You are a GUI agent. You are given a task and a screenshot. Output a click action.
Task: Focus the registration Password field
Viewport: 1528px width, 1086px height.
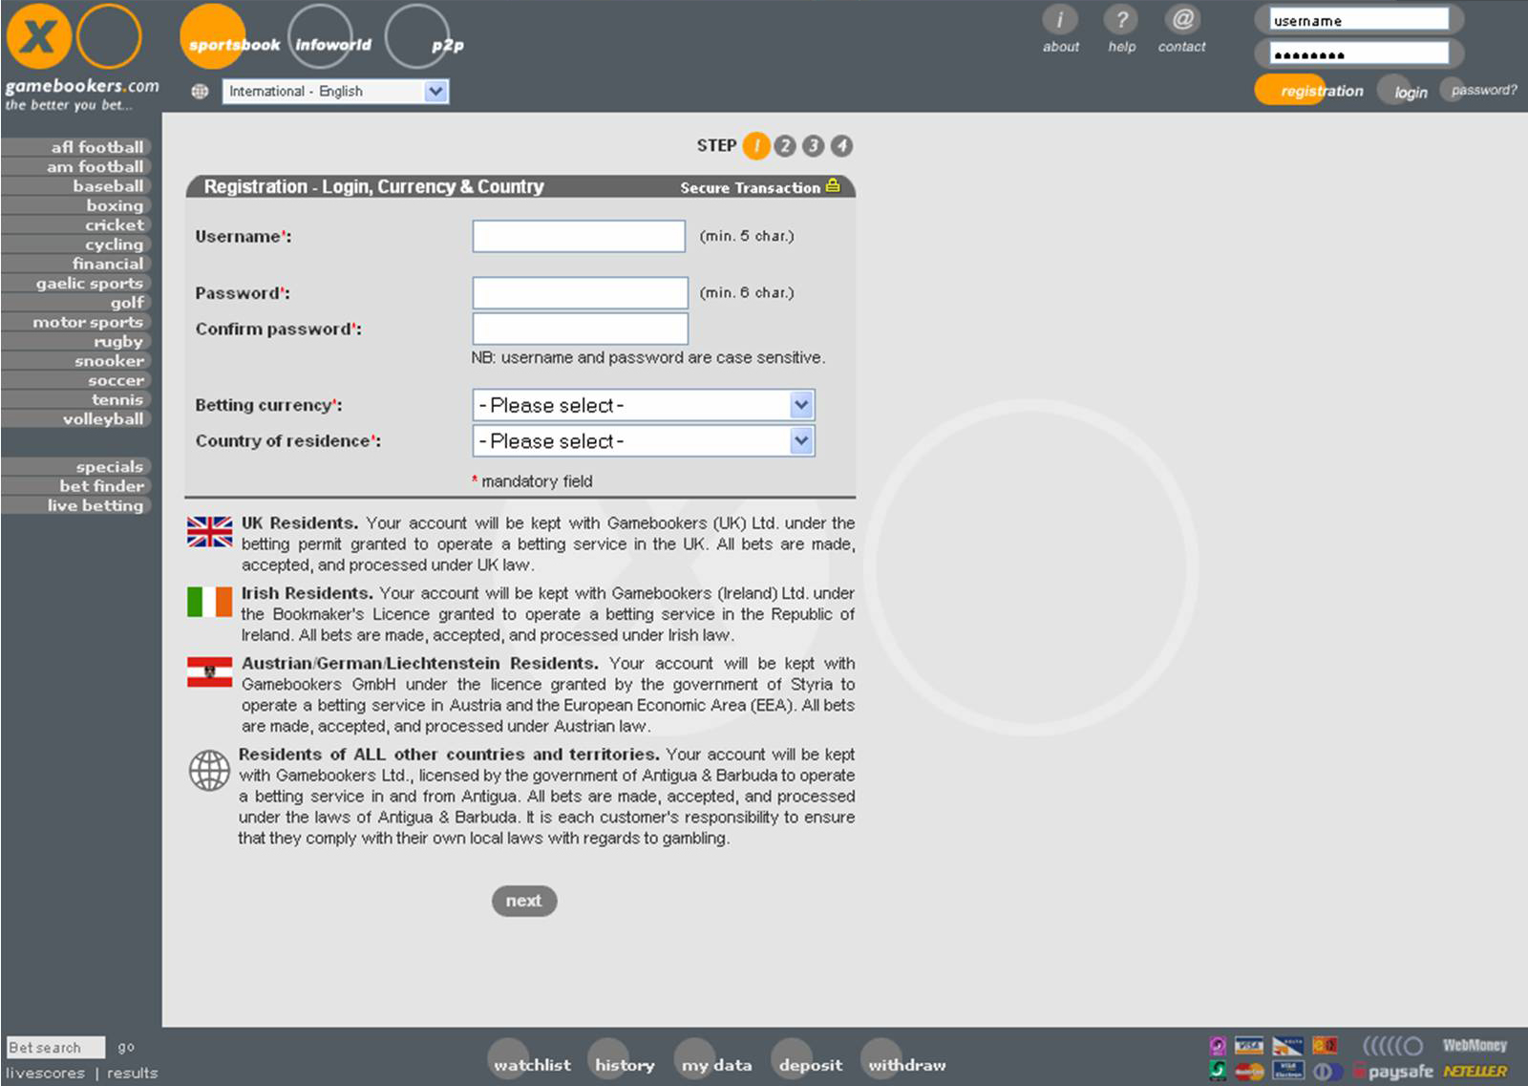click(581, 293)
